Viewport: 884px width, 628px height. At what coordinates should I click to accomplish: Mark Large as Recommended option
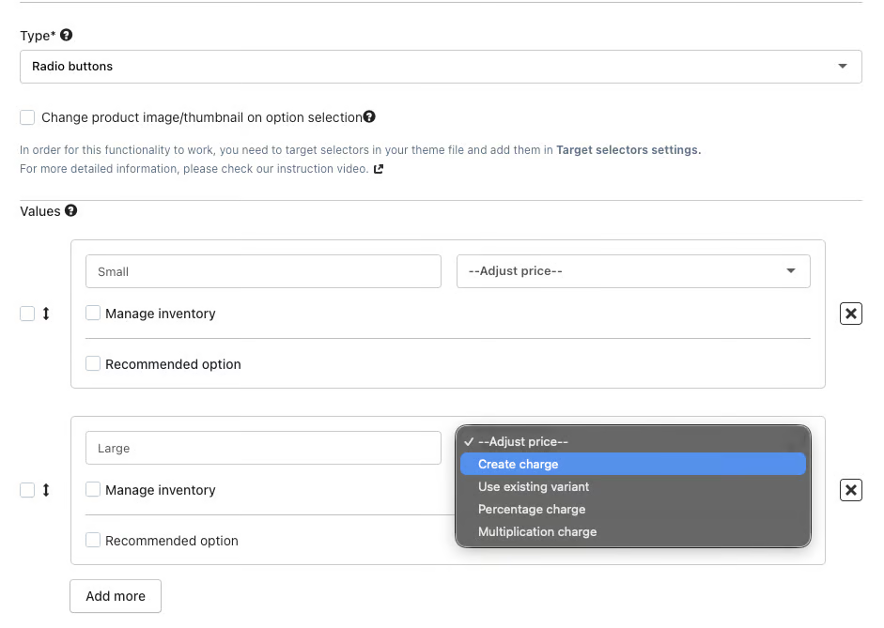pyautogui.click(x=93, y=541)
